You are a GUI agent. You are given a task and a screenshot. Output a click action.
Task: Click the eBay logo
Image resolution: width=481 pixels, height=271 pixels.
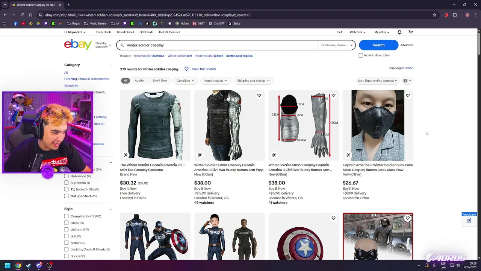point(78,44)
